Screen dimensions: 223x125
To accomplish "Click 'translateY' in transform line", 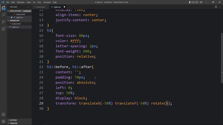I will pos(125,103).
